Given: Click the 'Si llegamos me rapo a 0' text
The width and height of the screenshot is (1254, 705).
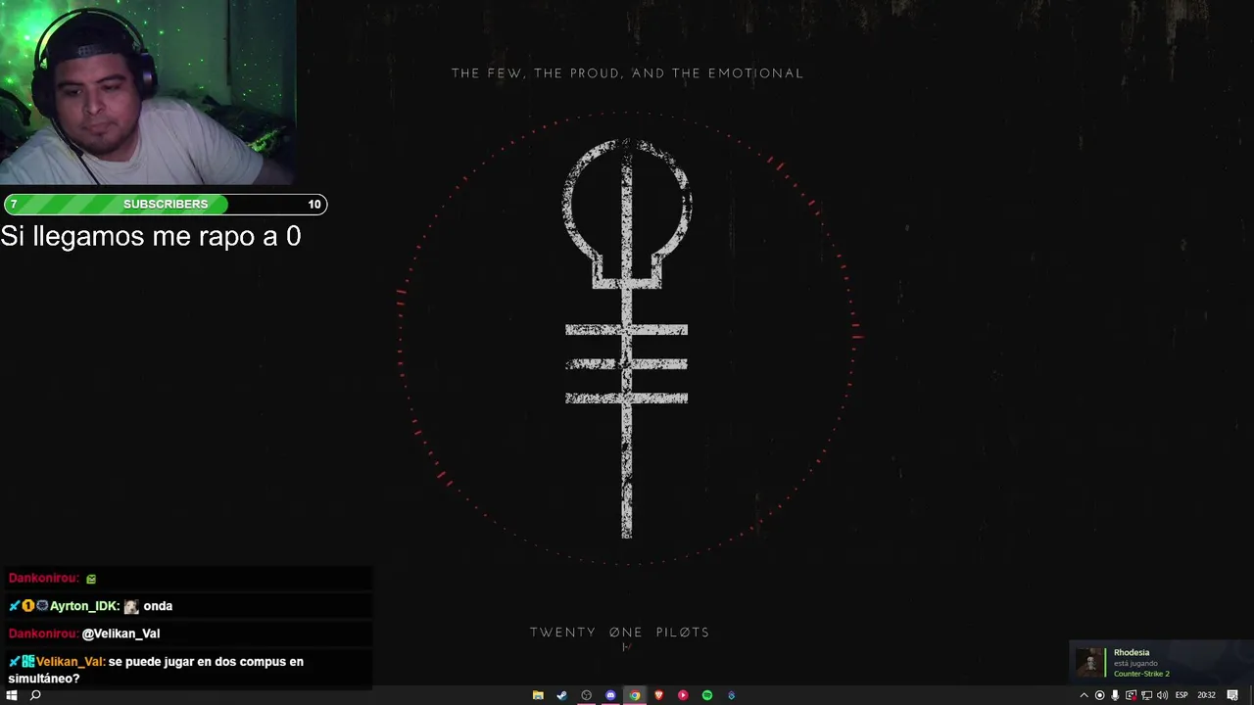Looking at the screenshot, I should (x=151, y=236).
